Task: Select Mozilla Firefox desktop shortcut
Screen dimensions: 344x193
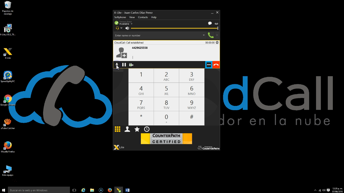Action: (8, 147)
